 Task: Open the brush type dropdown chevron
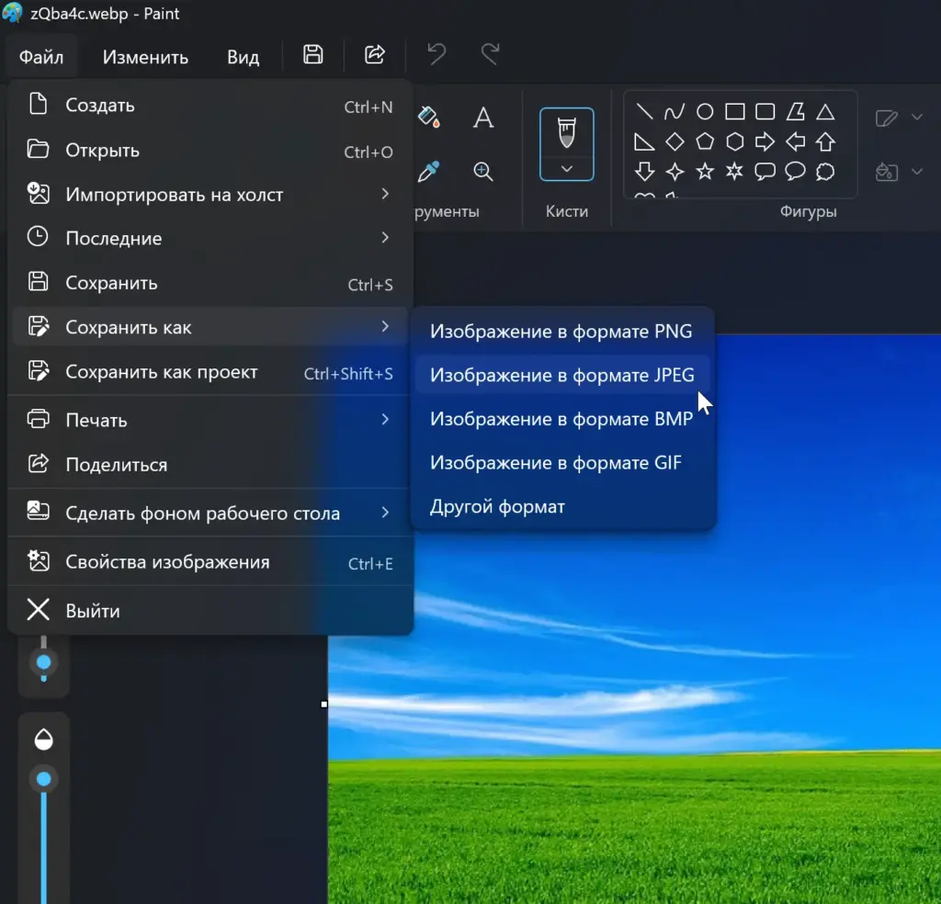point(566,169)
